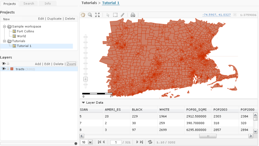Collapse the Tutorials tree node

[x=5, y=41]
